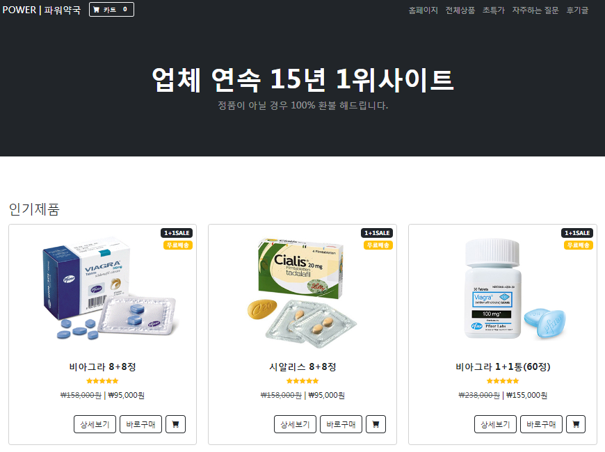This screenshot has height=452, width=605.
Task: Open the cart (카트) button in header
Action: pos(111,10)
